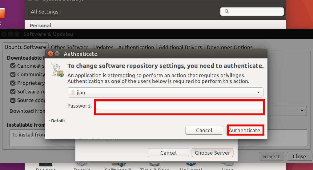Click Close in Software & Updates window
Image resolution: width=313 pixels, height=170 pixels.
pos(299,156)
